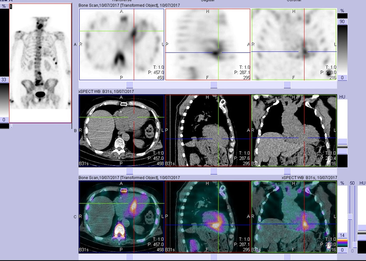Click the fusion blend slider handle below 50
366x261 pixels.
[x=350, y=217]
